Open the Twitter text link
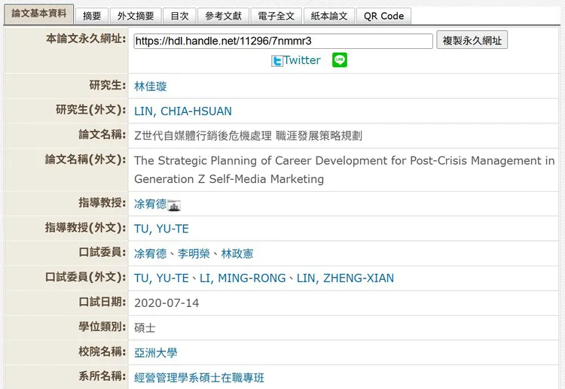565x389 pixels. [x=302, y=60]
